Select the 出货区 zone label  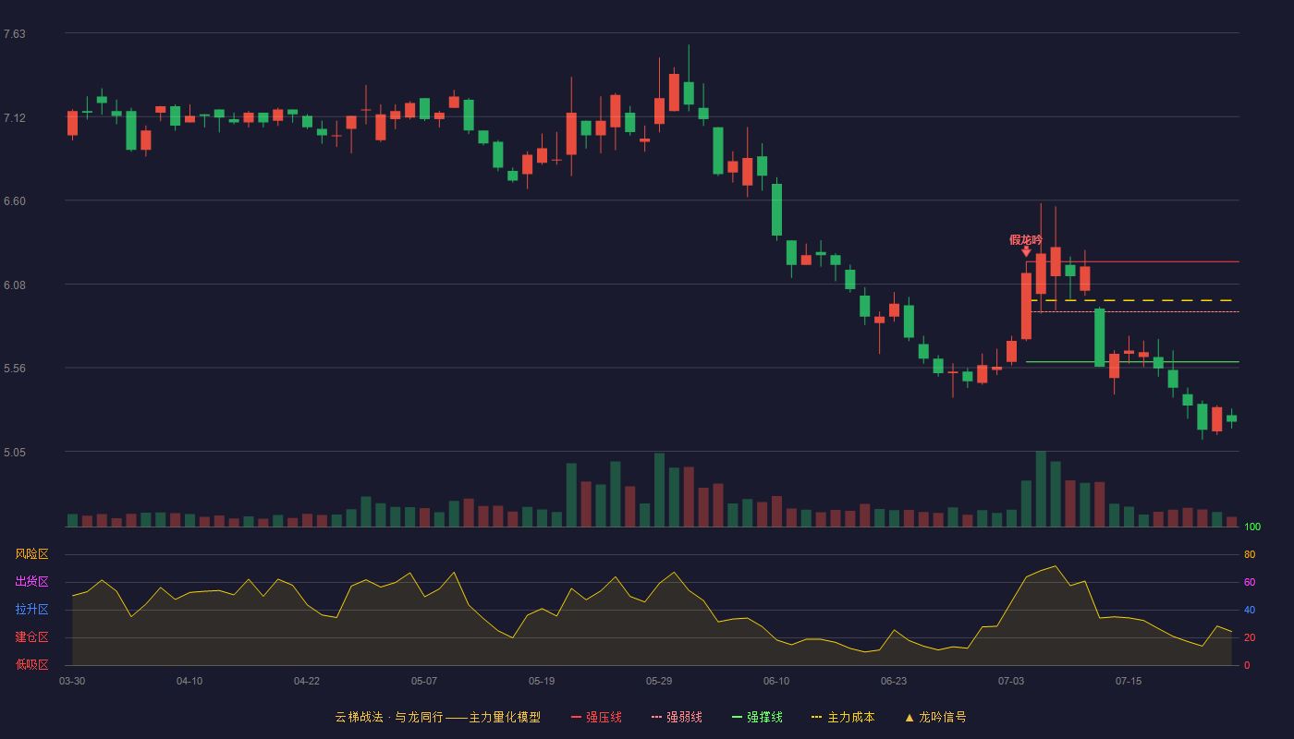pyautogui.click(x=31, y=582)
